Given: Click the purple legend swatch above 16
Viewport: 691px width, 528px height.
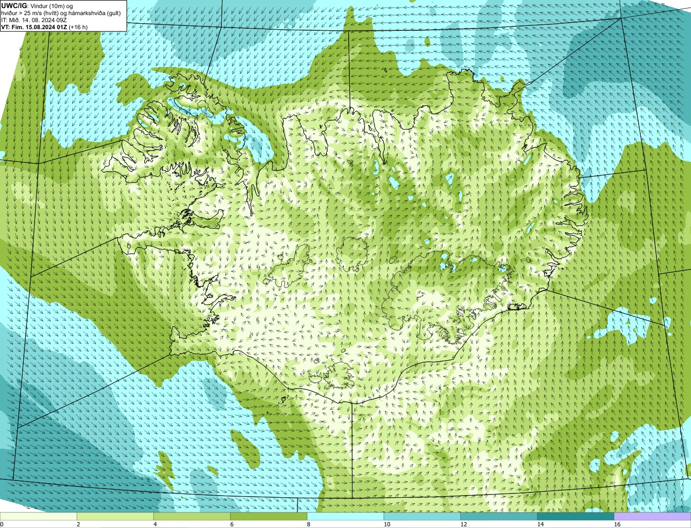Looking at the screenshot, I should (653, 517).
